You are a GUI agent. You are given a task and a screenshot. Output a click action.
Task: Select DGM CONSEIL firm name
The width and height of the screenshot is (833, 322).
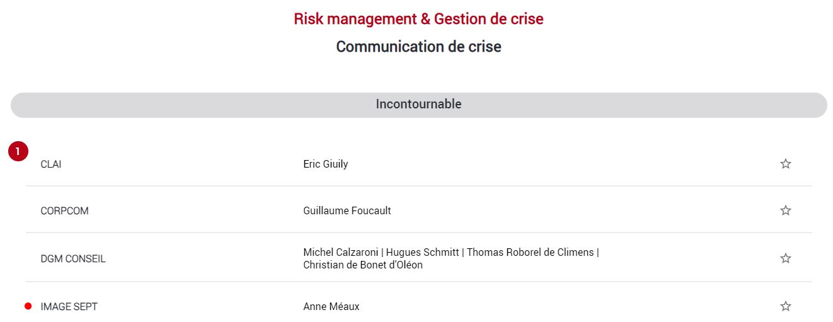73,259
